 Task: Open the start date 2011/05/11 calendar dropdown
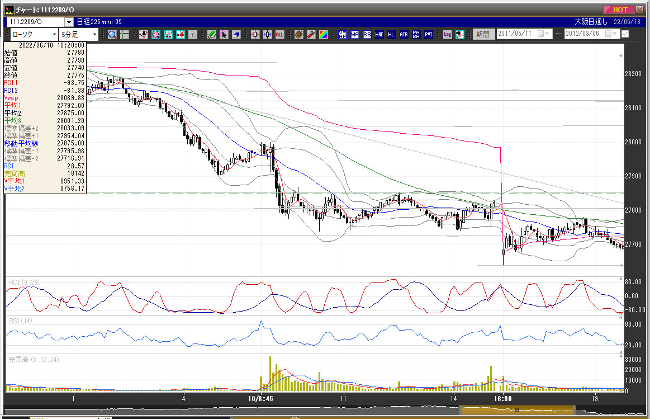543,34
